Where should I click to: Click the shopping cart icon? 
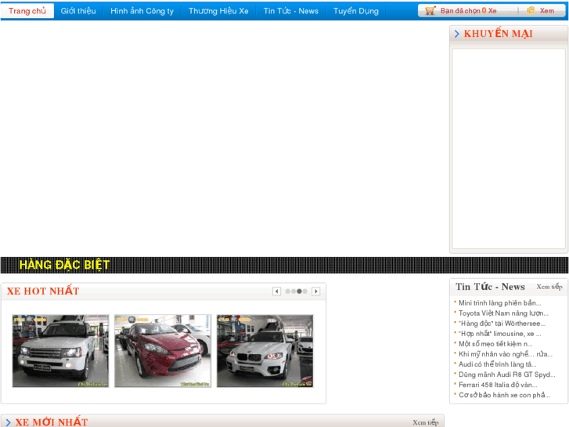430,11
